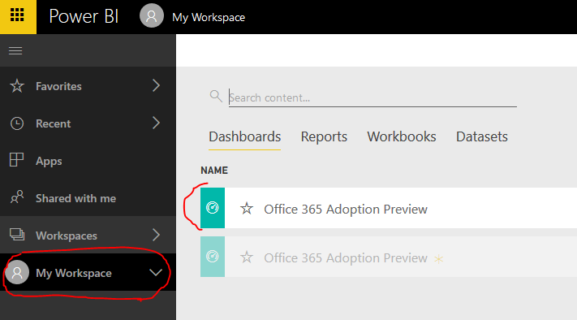This screenshot has width=577, height=320.
Task: Focus the Search content field
Action: coord(372,97)
